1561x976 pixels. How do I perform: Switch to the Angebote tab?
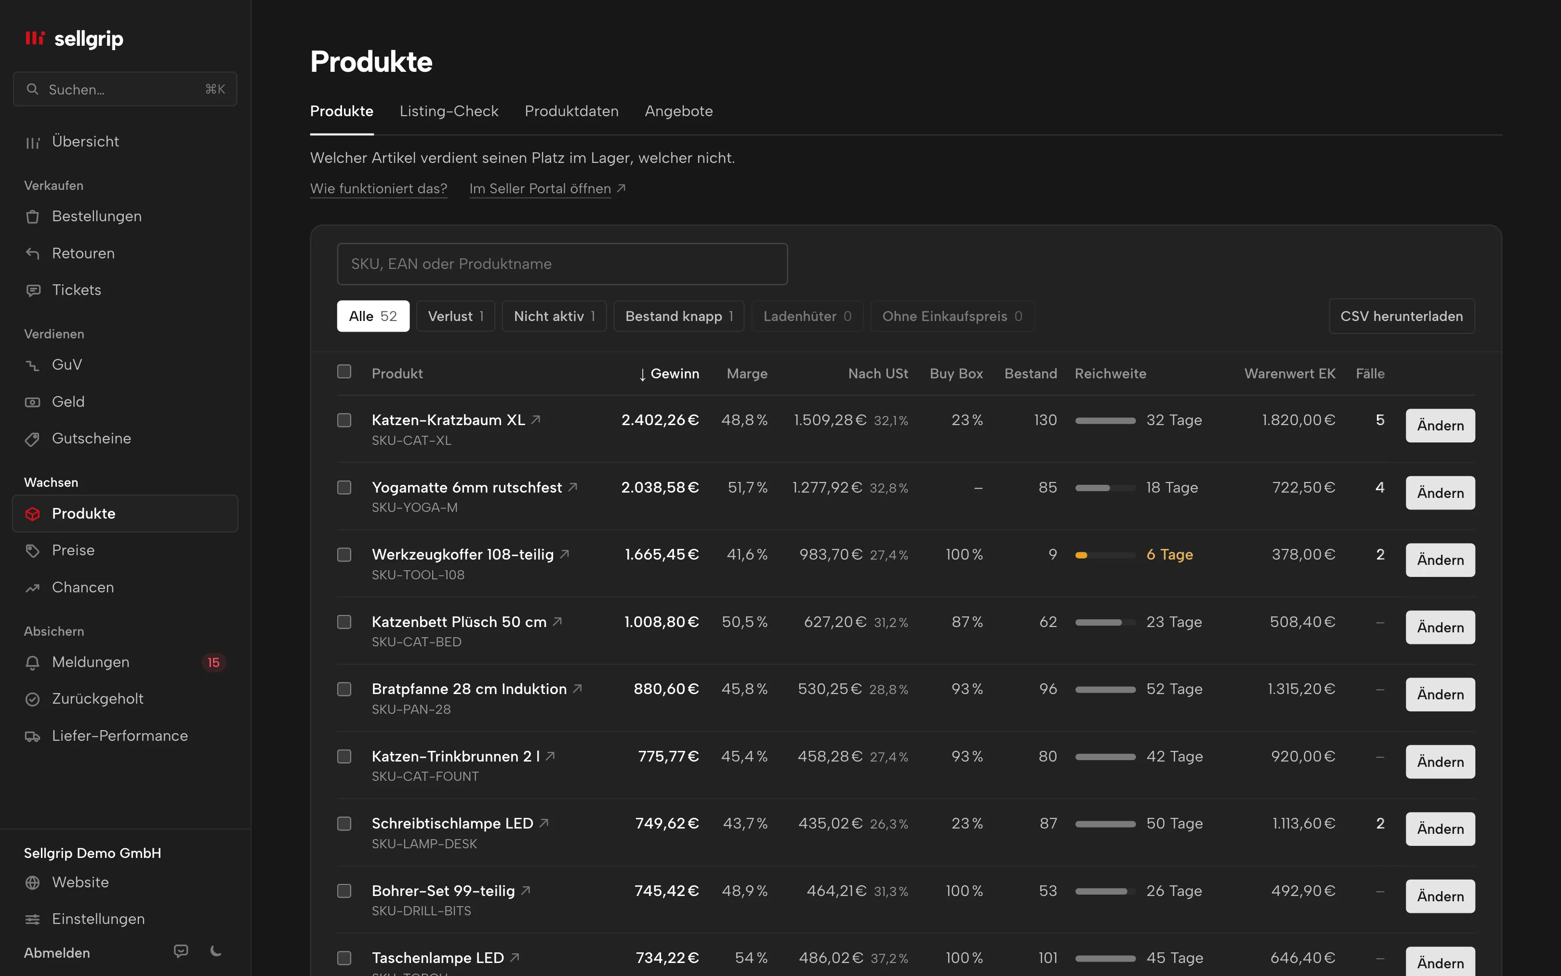click(678, 111)
